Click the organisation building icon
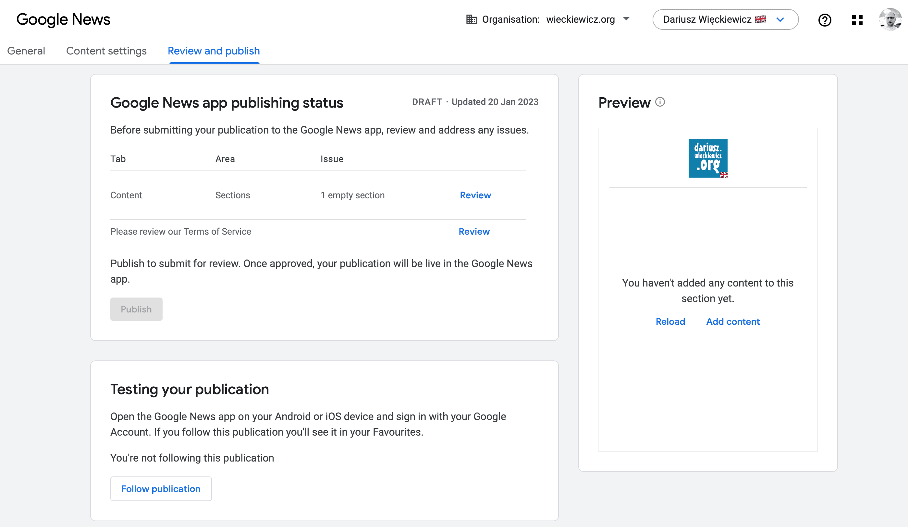The height and width of the screenshot is (527, 908). [x=471, y=19]
